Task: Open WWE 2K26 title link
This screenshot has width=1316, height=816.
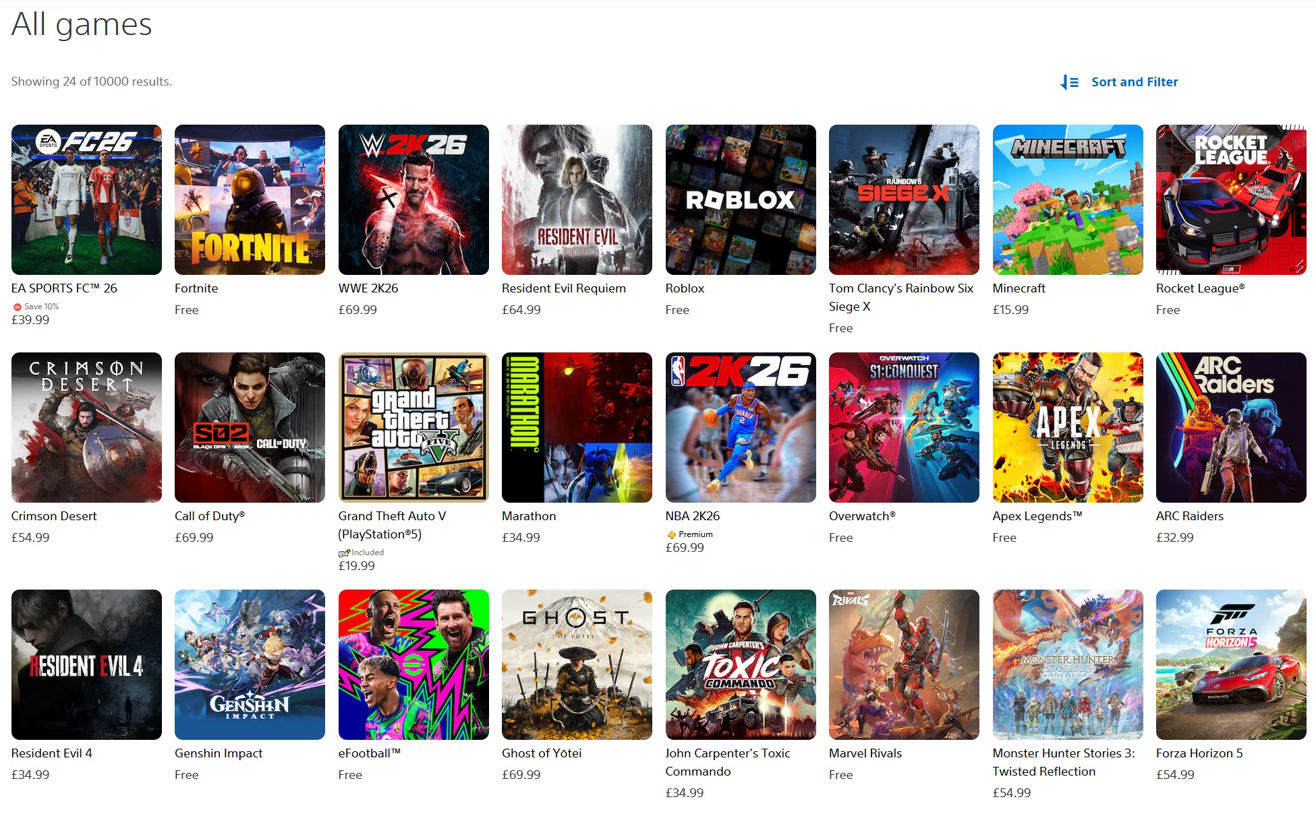Action: 368,288
